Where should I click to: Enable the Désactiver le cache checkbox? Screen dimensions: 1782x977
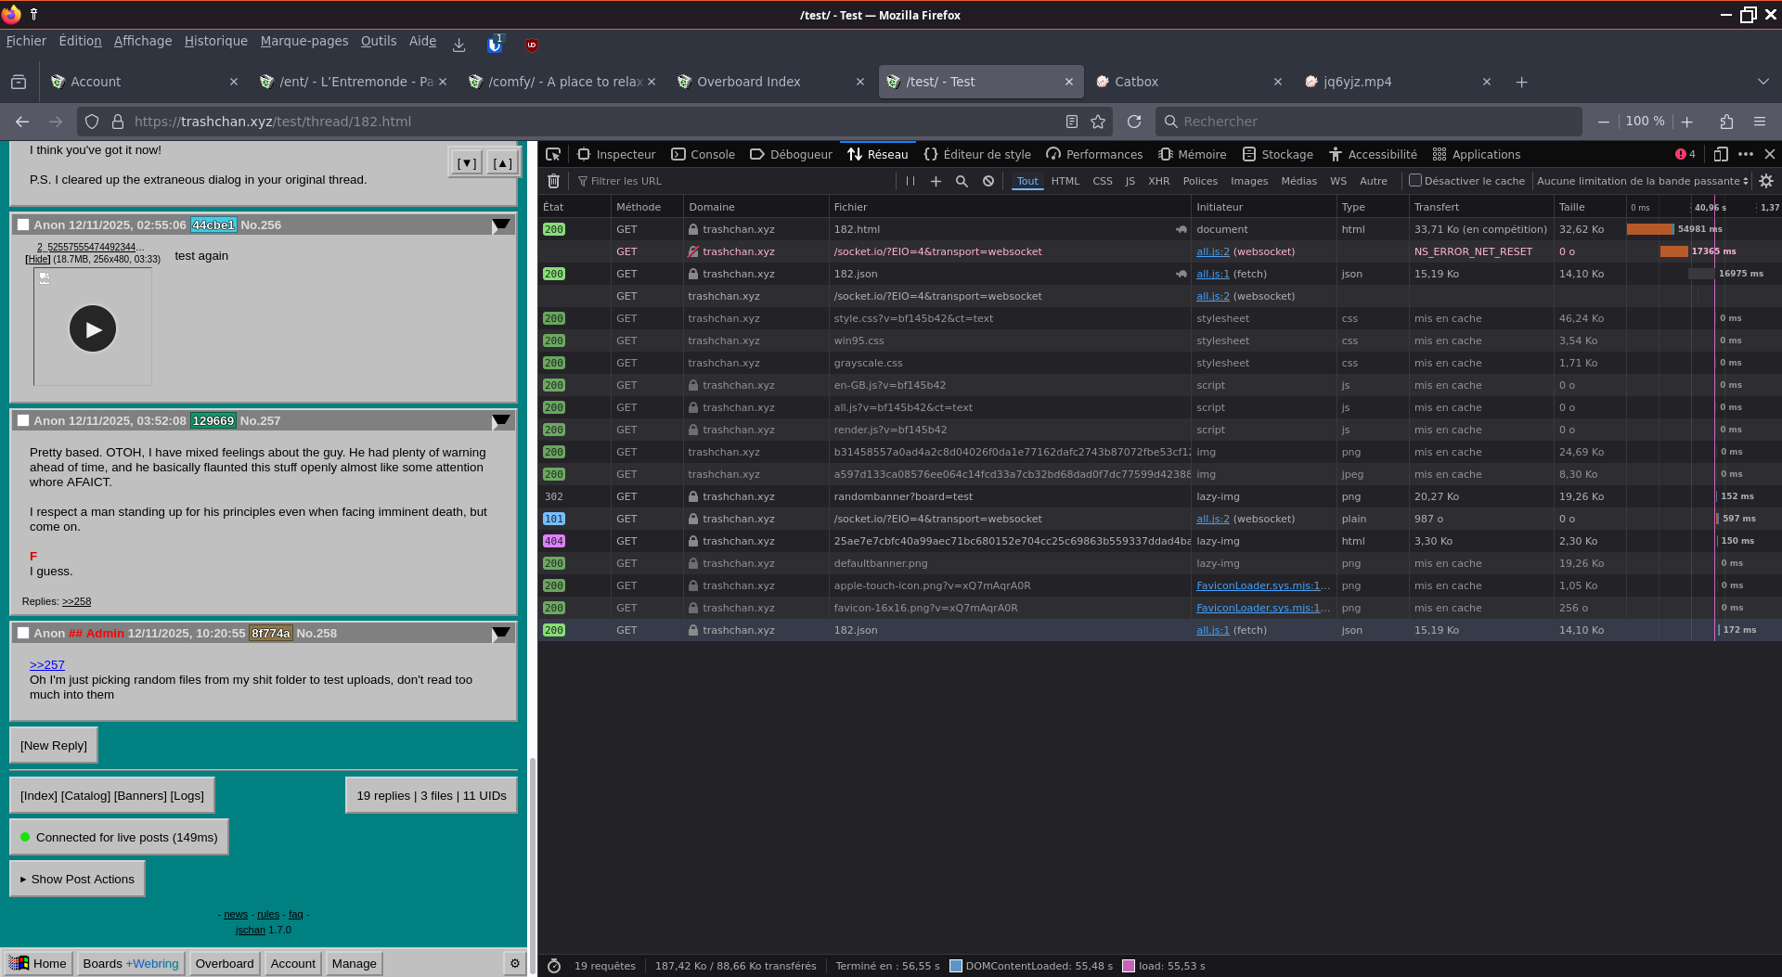1415,181
